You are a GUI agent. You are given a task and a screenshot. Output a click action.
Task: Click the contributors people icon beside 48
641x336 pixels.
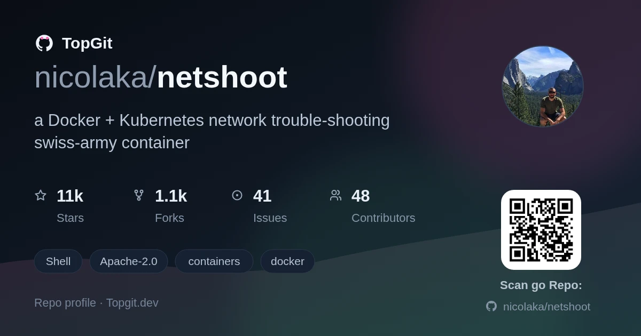[x=335, y=195]
